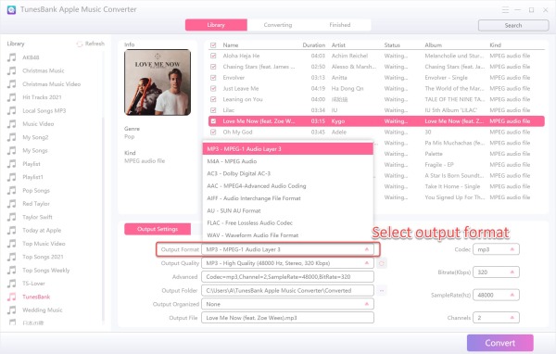Click the reset icon beside Output Quality
The image size is (556, 354).
382,263
